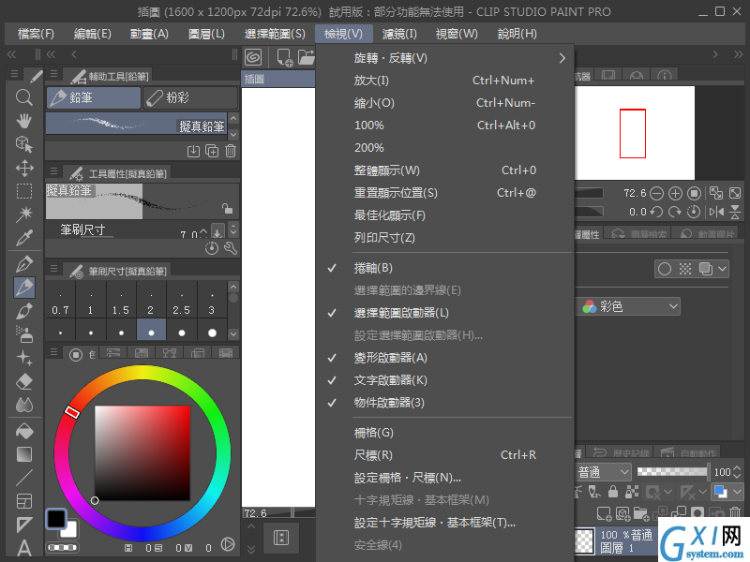The height and width of the screenshot is (562, 750).
Task: Flip horizontal in Navigator panel
Action: [716, 212]
